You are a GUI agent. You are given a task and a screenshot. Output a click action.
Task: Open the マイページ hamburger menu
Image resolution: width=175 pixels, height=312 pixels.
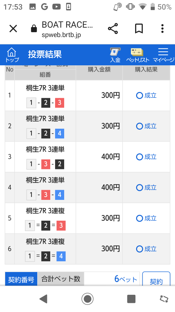click(163, 55)
